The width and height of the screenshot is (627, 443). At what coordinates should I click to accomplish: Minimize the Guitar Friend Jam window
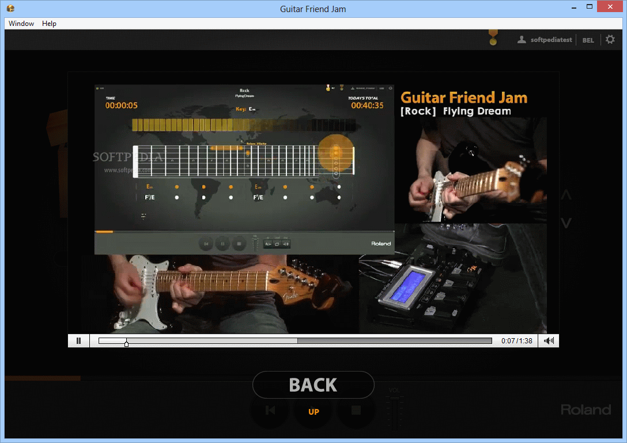click(574, 7)
